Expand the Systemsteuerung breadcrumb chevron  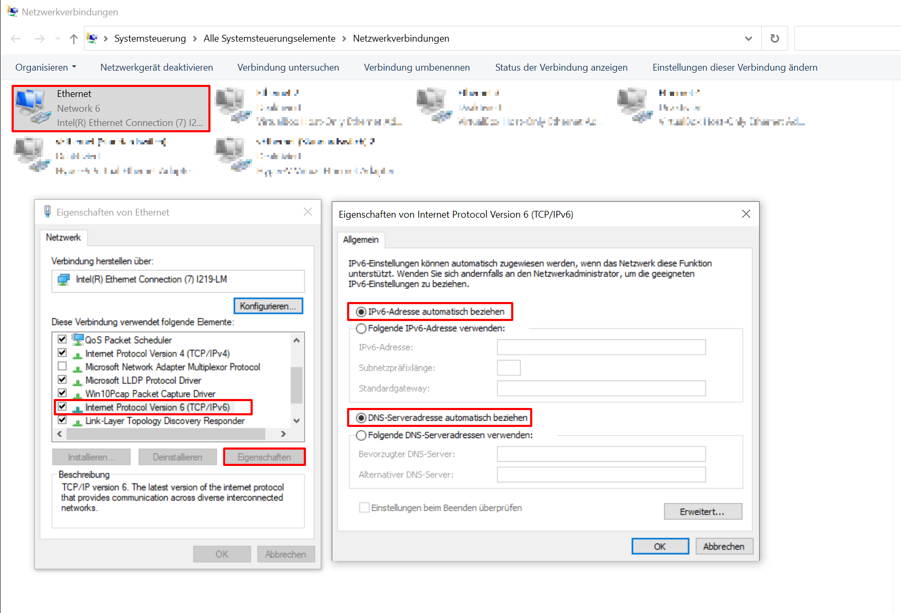click(195, 38)
